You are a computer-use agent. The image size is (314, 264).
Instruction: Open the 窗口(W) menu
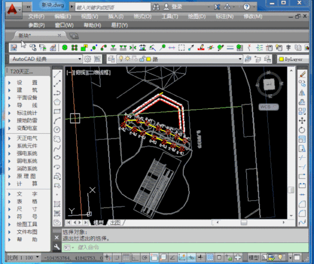(64, 25)
